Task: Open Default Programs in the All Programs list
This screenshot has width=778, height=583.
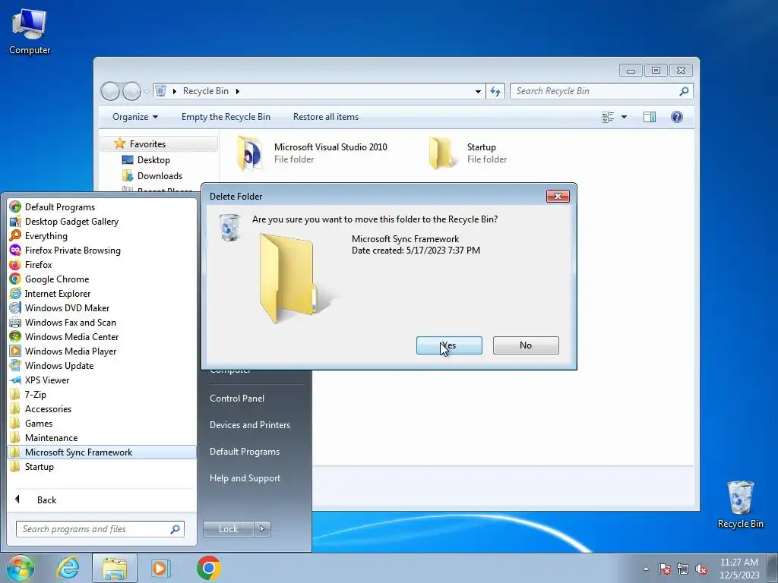Action: coord(102,207)
